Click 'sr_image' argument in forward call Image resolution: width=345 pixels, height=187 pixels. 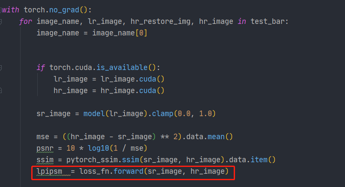click(165, 172)
